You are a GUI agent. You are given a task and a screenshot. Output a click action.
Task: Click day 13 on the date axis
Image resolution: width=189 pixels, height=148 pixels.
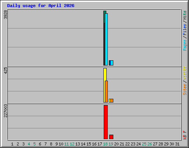coord(78,144)
